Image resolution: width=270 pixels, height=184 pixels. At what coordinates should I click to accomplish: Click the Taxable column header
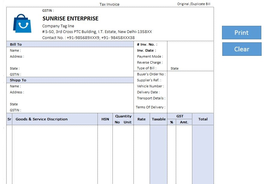click(x=159, y=119)
